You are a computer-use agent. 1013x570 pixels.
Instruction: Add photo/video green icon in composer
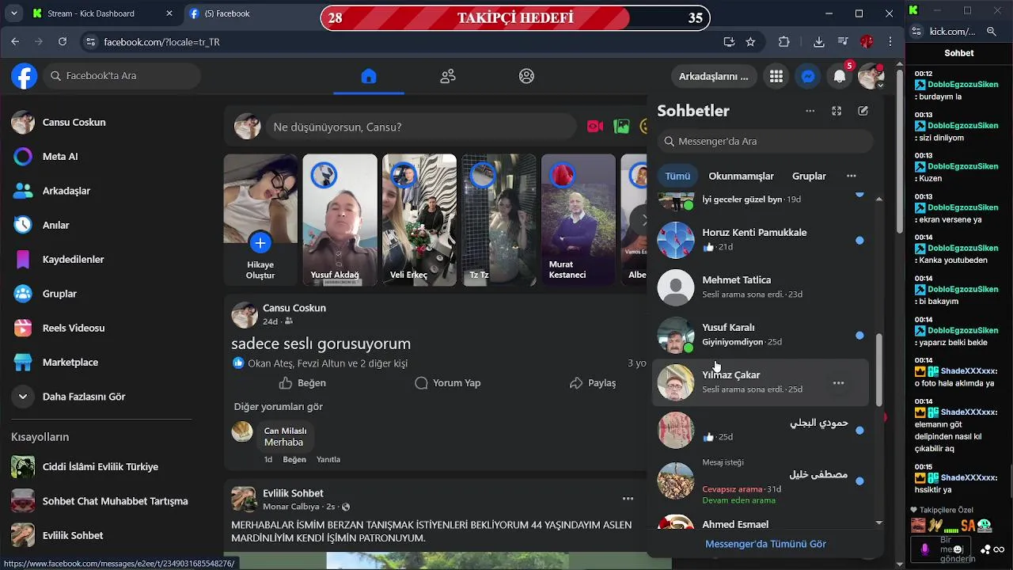pos(622,126)
